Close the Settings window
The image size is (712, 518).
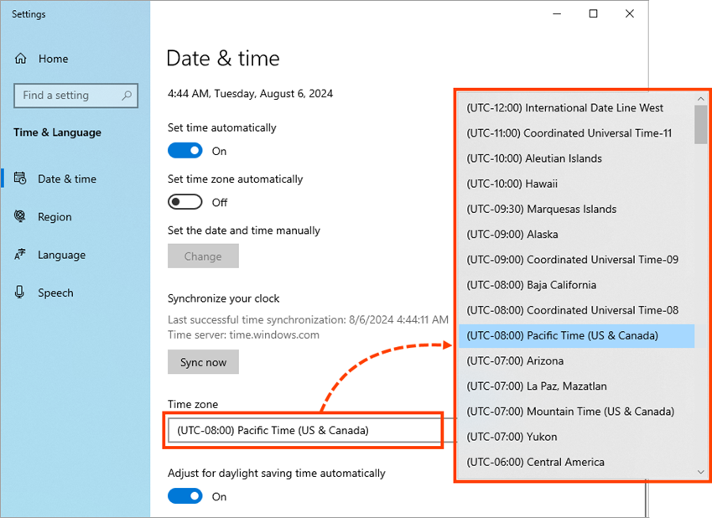629,14
